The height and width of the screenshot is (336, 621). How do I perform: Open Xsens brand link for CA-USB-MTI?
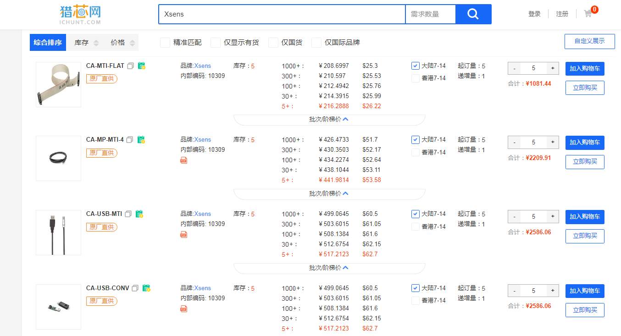point(202,214)
